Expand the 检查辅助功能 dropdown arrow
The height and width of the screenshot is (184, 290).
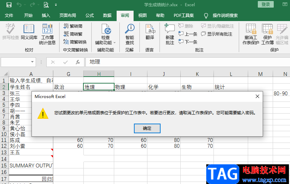coord(115,43)
